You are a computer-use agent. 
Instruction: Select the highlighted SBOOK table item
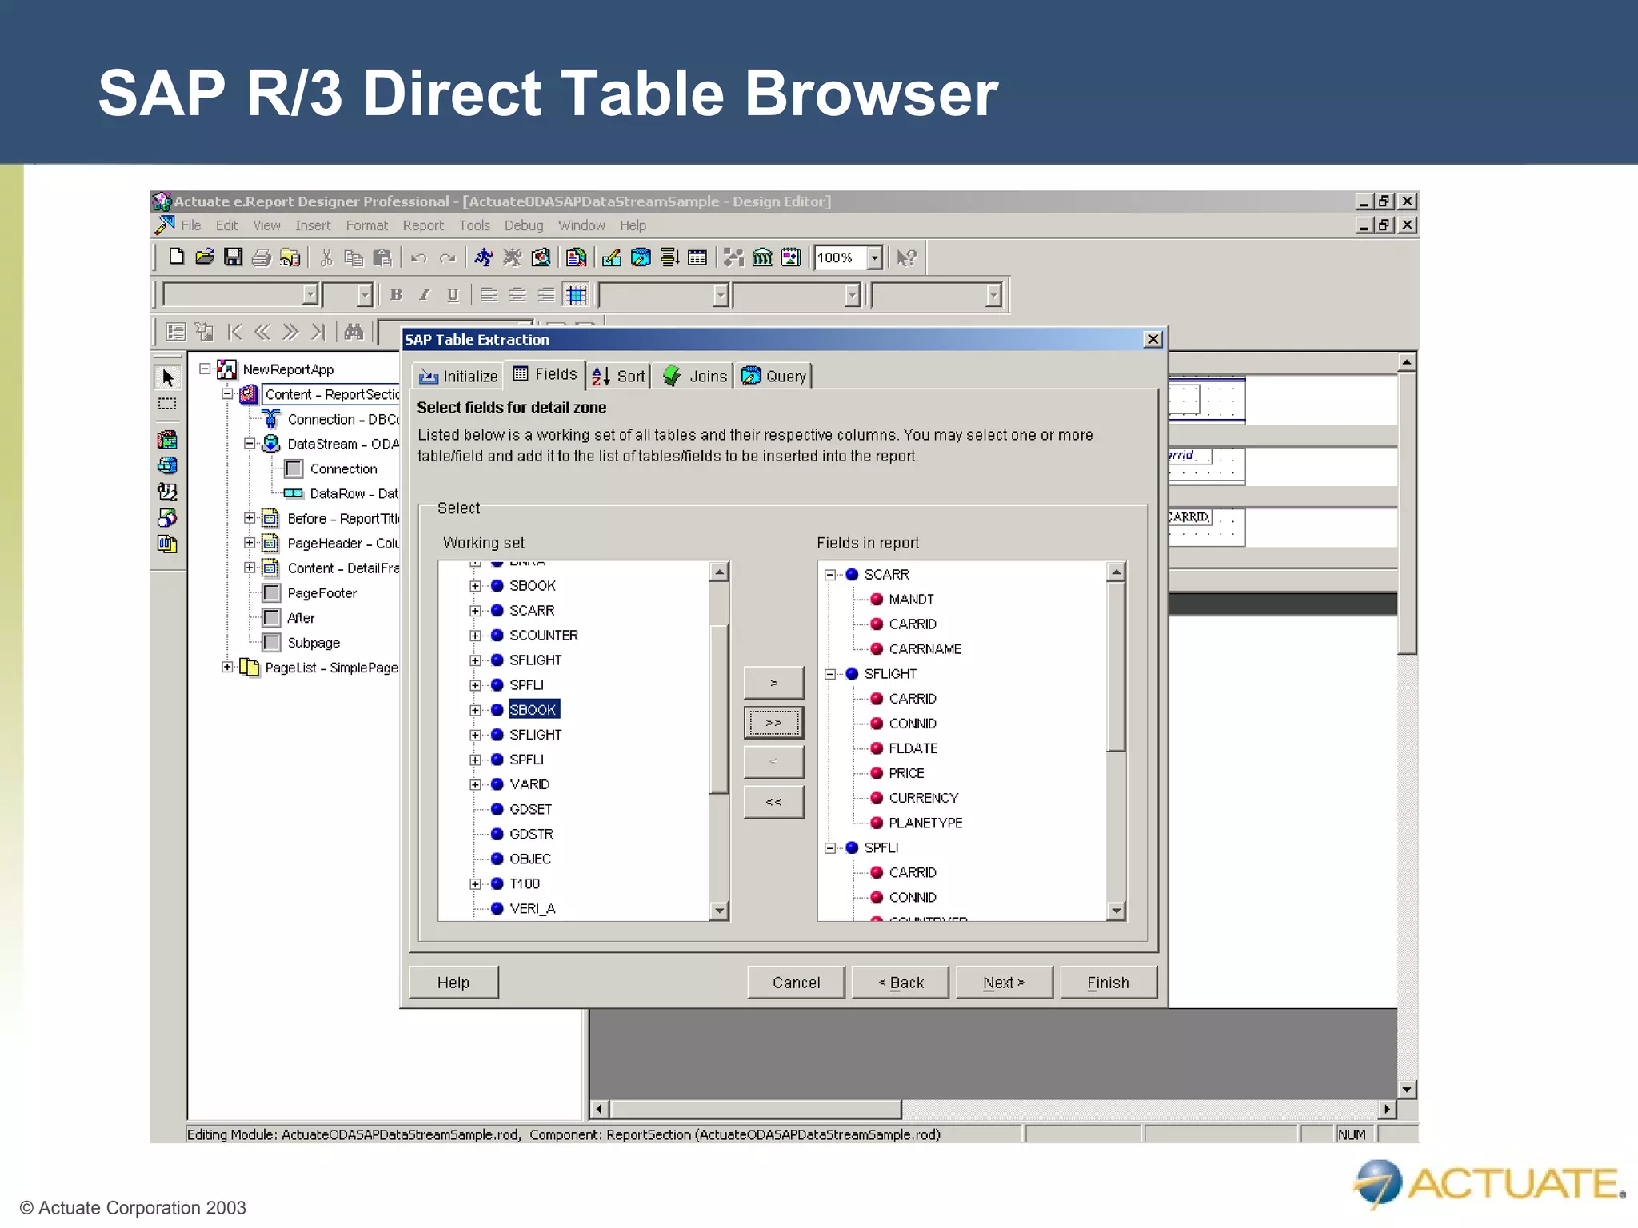(x=533, y=710)
